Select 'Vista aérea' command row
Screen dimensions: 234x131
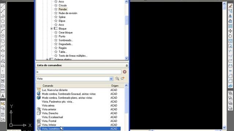click(79, 106)
